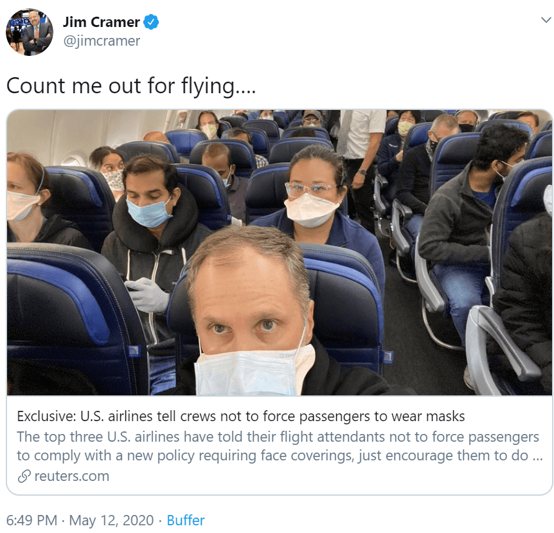The height and width of the screenshot is (533, 554).
Task: Expand the tweet options chevron
Action: (x=546, y=20)
